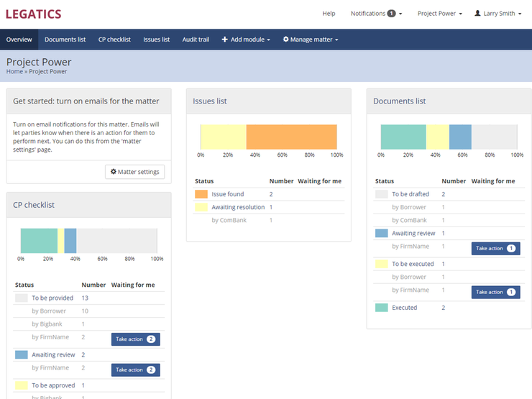Open the Larry Smith user menu
The width and height of the screenshot is (532, 399).
coord(497,13)
